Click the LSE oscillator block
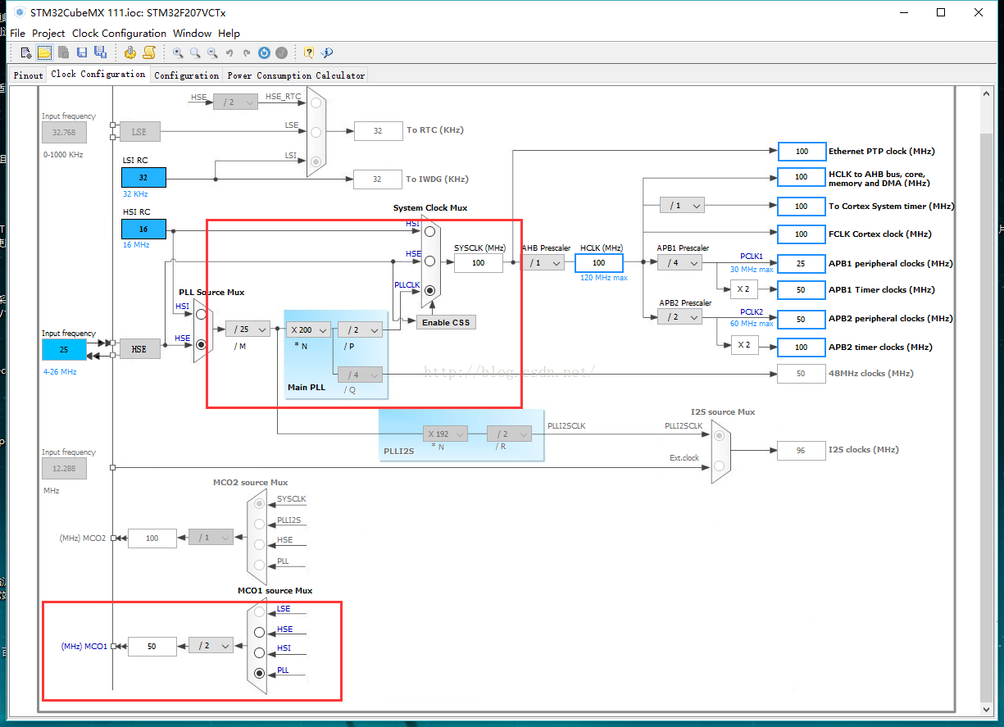The width and height of the screenshot is (1004, 727). pyautogui.click(x=140, y=131)
